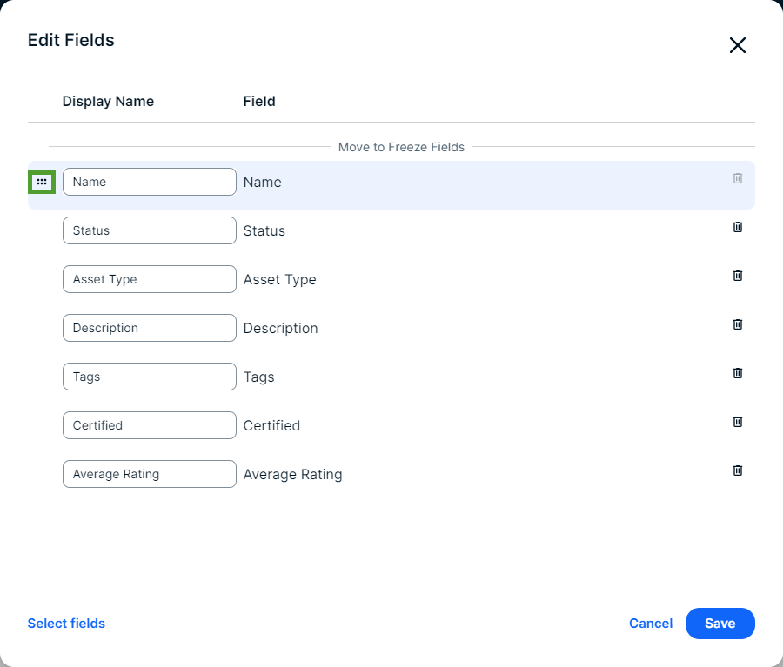Select the Asset Type display name field
Image resolution: width=783 pixels, height=667 pixels.
(x=149, y=279)
